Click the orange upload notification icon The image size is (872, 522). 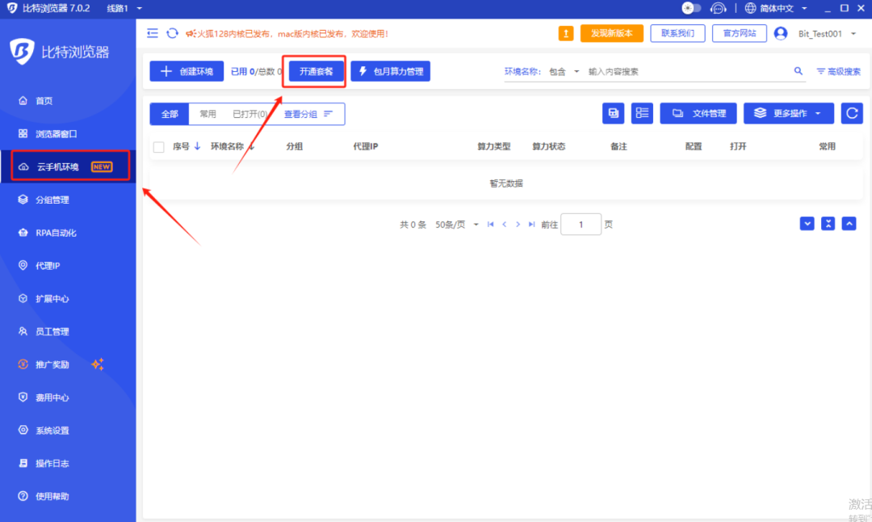[566, 34]
